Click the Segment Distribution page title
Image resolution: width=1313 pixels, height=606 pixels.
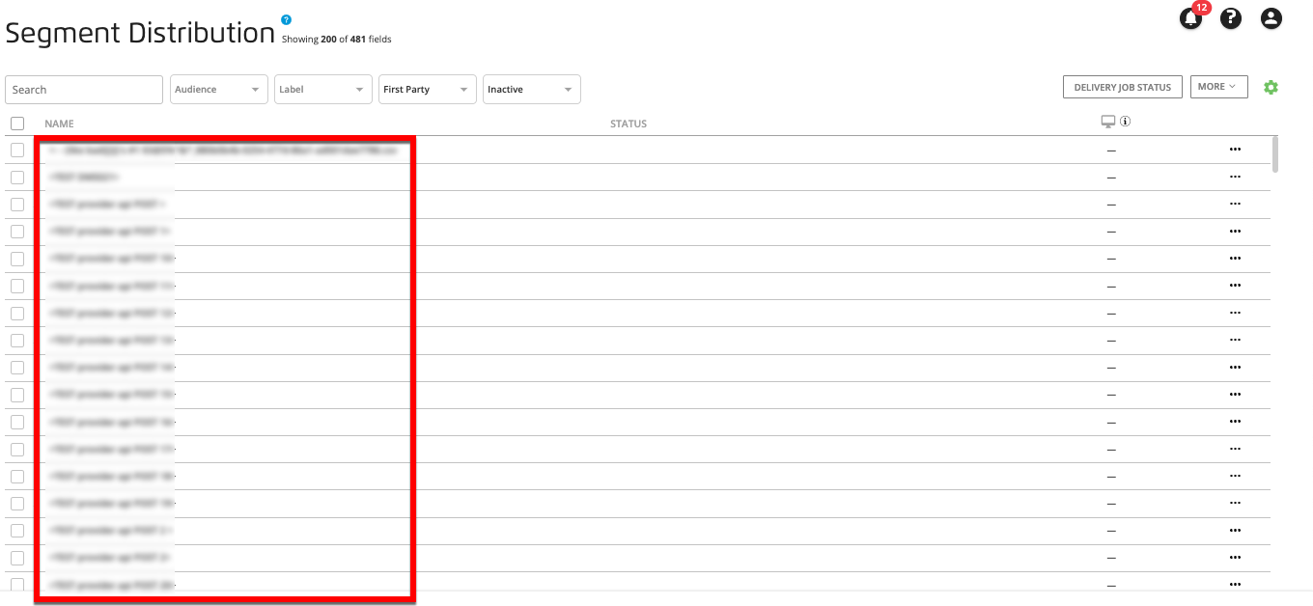click(x=140, y=32)
